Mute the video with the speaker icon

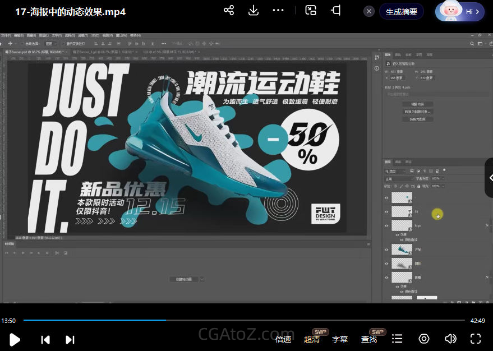click(450, 339)
